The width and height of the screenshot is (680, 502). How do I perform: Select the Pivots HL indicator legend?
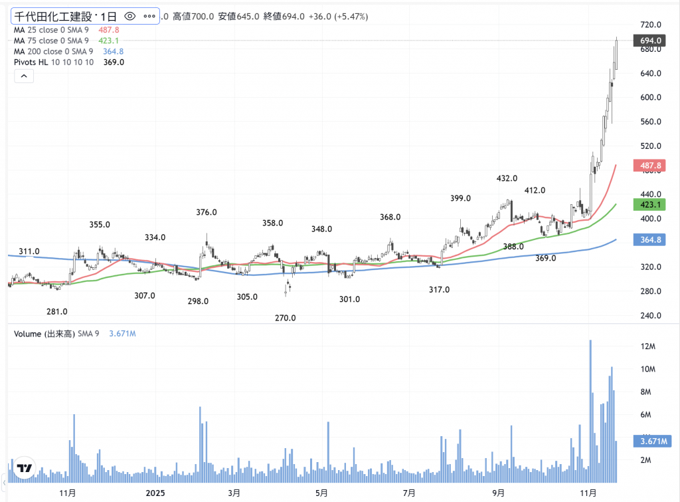point(54,62)
